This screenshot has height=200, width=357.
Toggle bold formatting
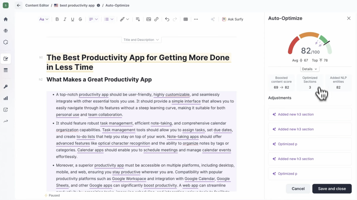pyautogui.click(x=57, y=19)
